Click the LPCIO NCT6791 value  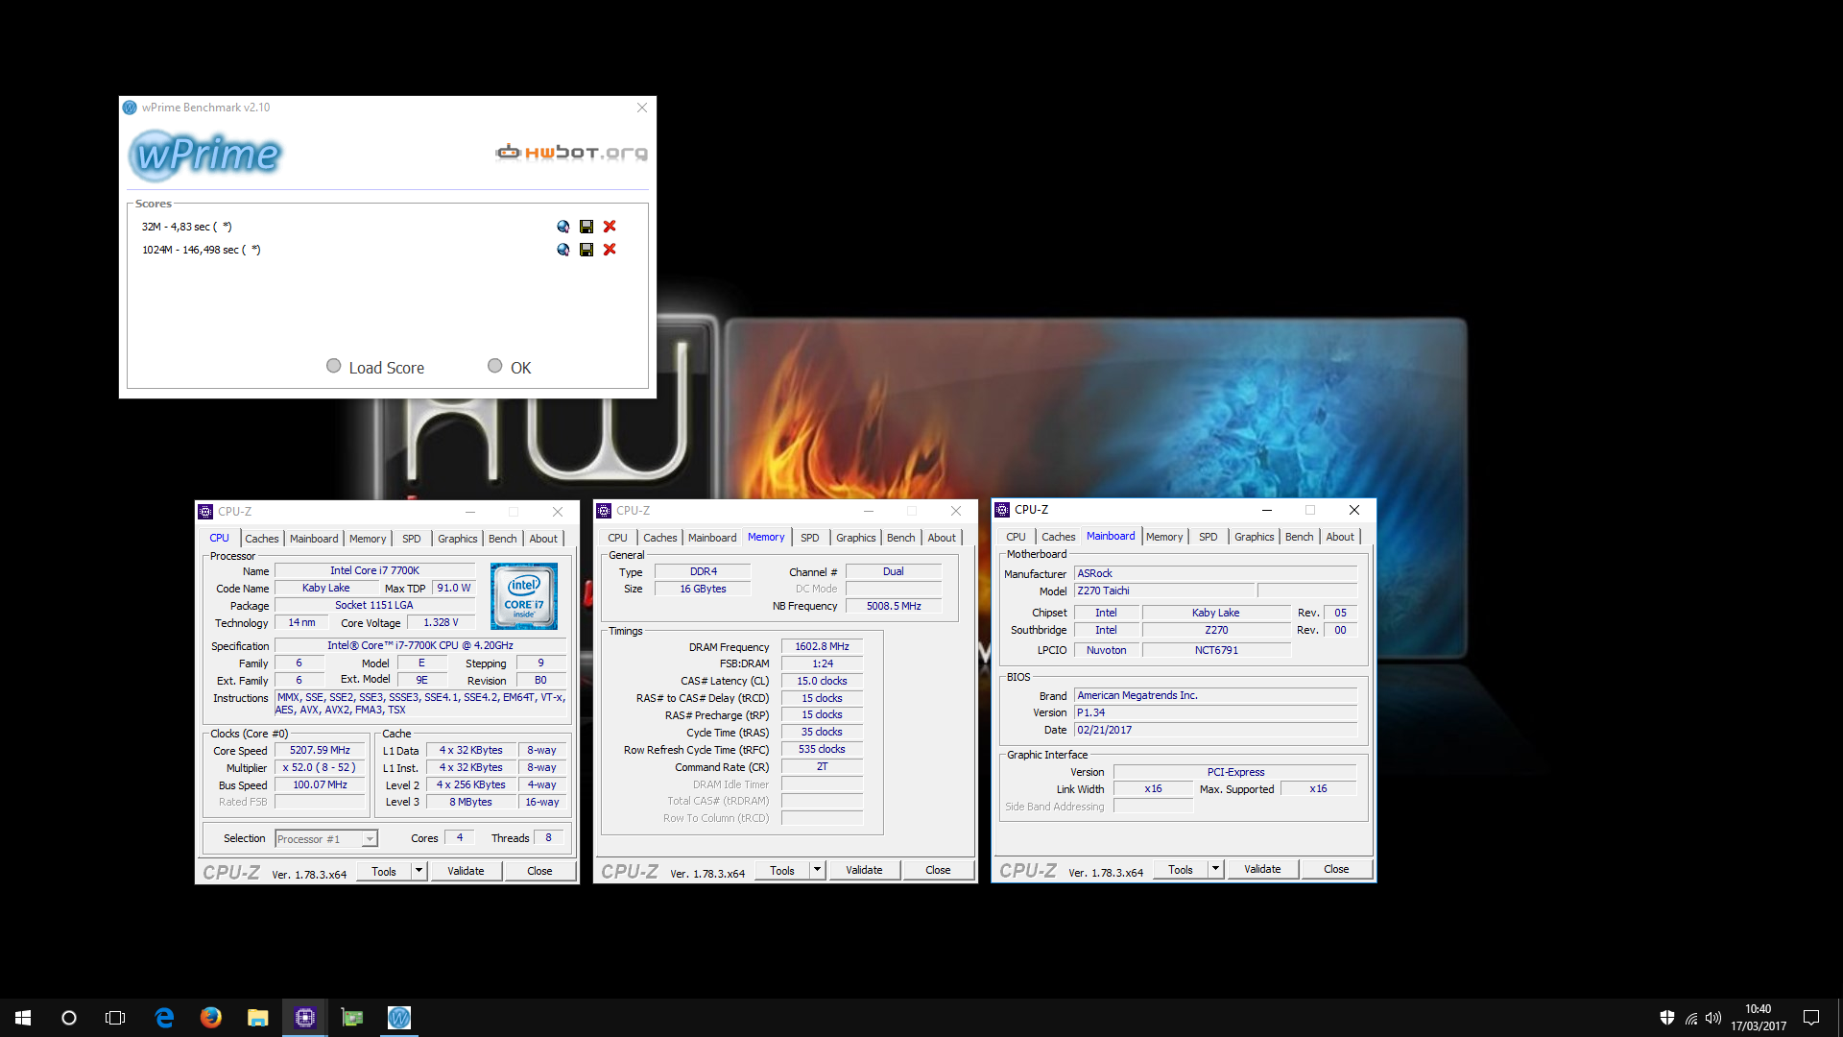point(1216,651)
